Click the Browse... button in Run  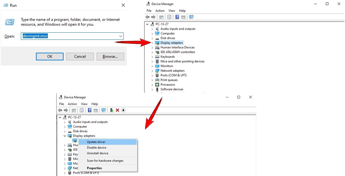110,57
